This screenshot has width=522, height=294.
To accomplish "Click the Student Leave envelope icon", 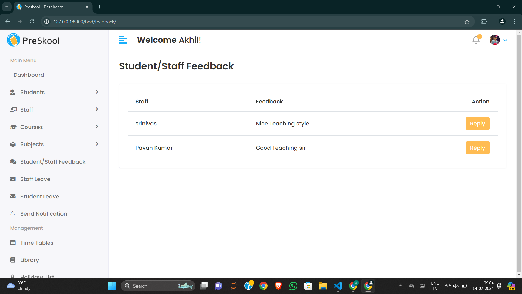I will click(x=13, y=196).
